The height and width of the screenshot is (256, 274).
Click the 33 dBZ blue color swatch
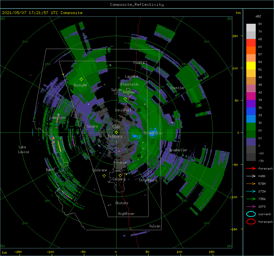pos(251,111)
